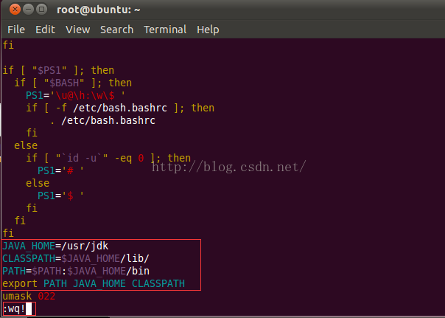The image size is (445, 318).
Task: Click the '. /etc/bash.bashrc' source line
Action: point(102,120)
